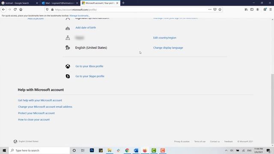Click the country location pin icon
Viewport: 274px width, 154px height.
(68, 38)
